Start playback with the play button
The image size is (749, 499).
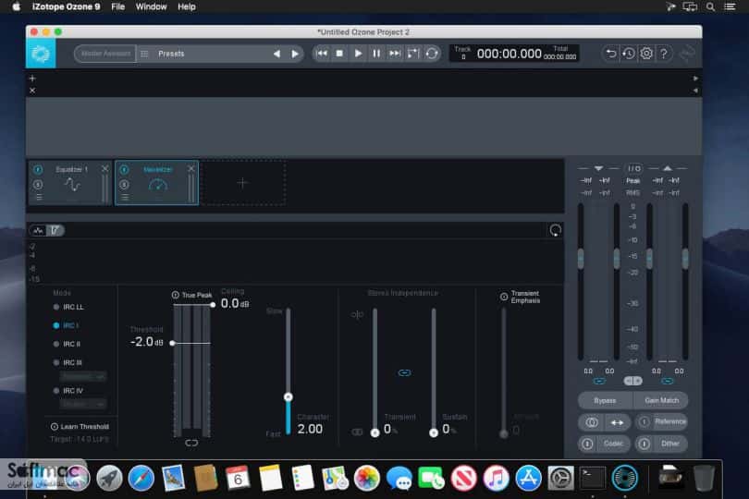coord(358,54)
